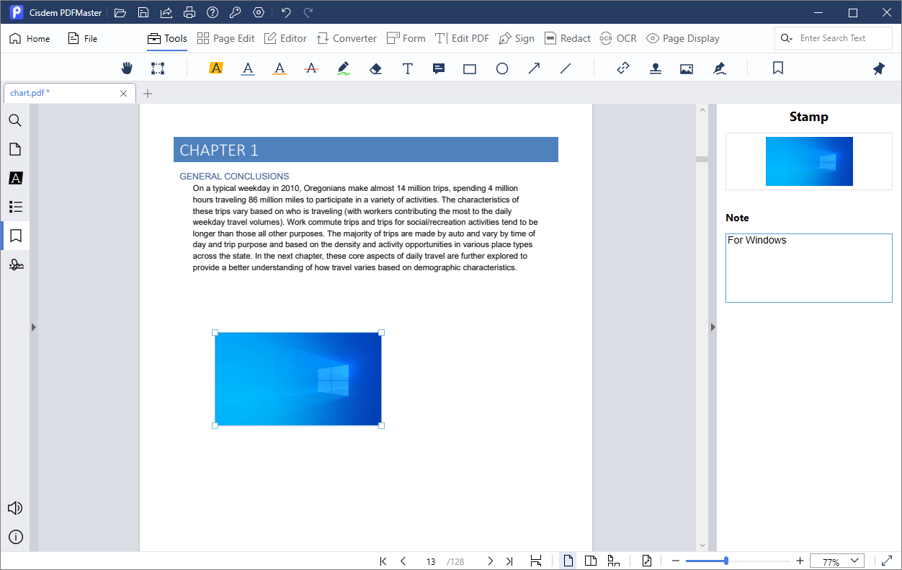
Task: Click the Pin toolbar icon
Action: 879,68
